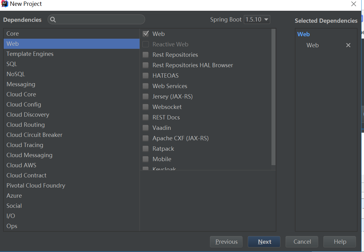Uncheck the Web dependency checkbox
The height and width of the screenshot is (252, 364).
(x=146, y=34)
